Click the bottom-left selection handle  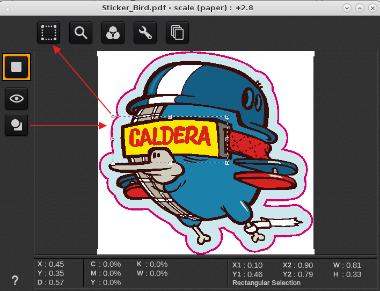coord(113,163)
